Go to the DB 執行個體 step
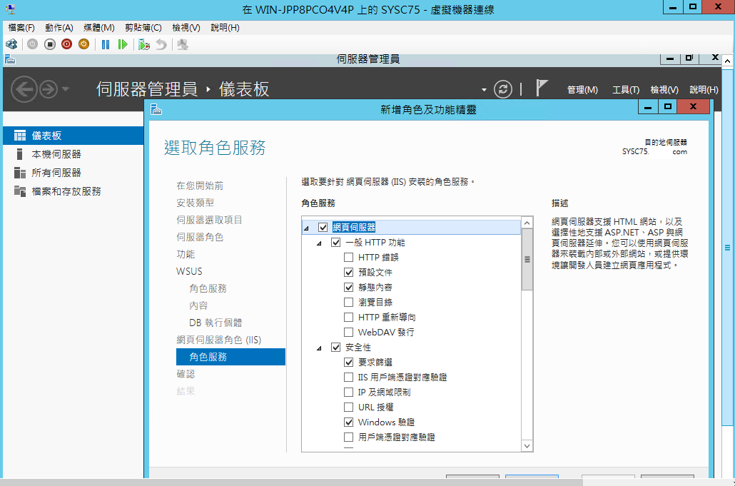Screen dimensions: 735x486 point(216,323)
